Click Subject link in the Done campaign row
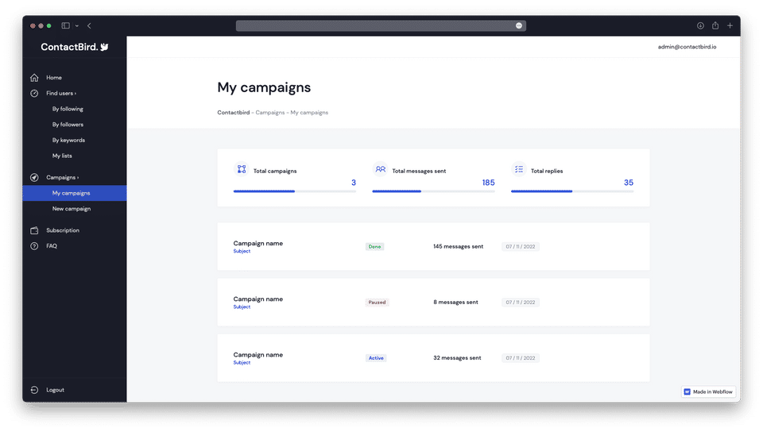This screenshot has width=763, height=432. tap(242, 251)
